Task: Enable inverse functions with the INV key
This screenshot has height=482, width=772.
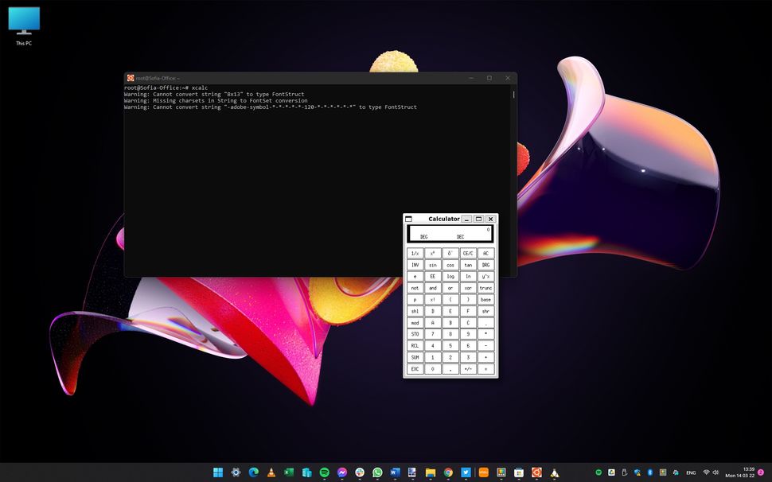Action: (x=415, y=265)
